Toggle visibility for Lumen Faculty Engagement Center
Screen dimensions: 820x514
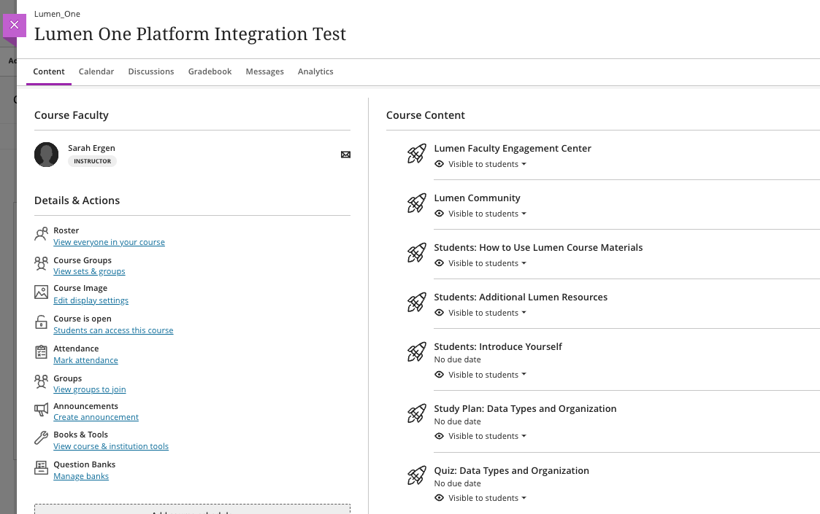click(480, 163)
